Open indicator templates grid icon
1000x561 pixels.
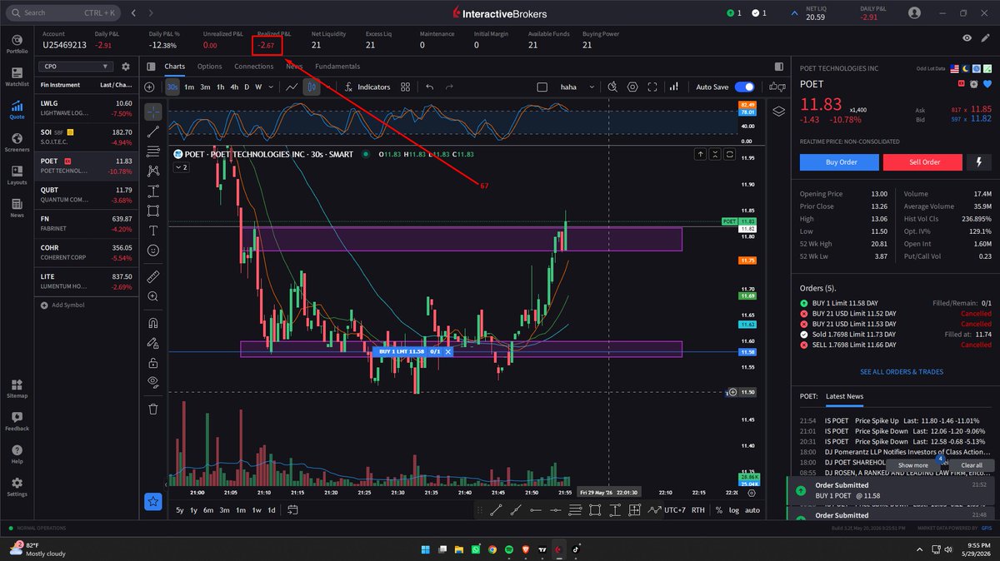[x=405, y=87]
